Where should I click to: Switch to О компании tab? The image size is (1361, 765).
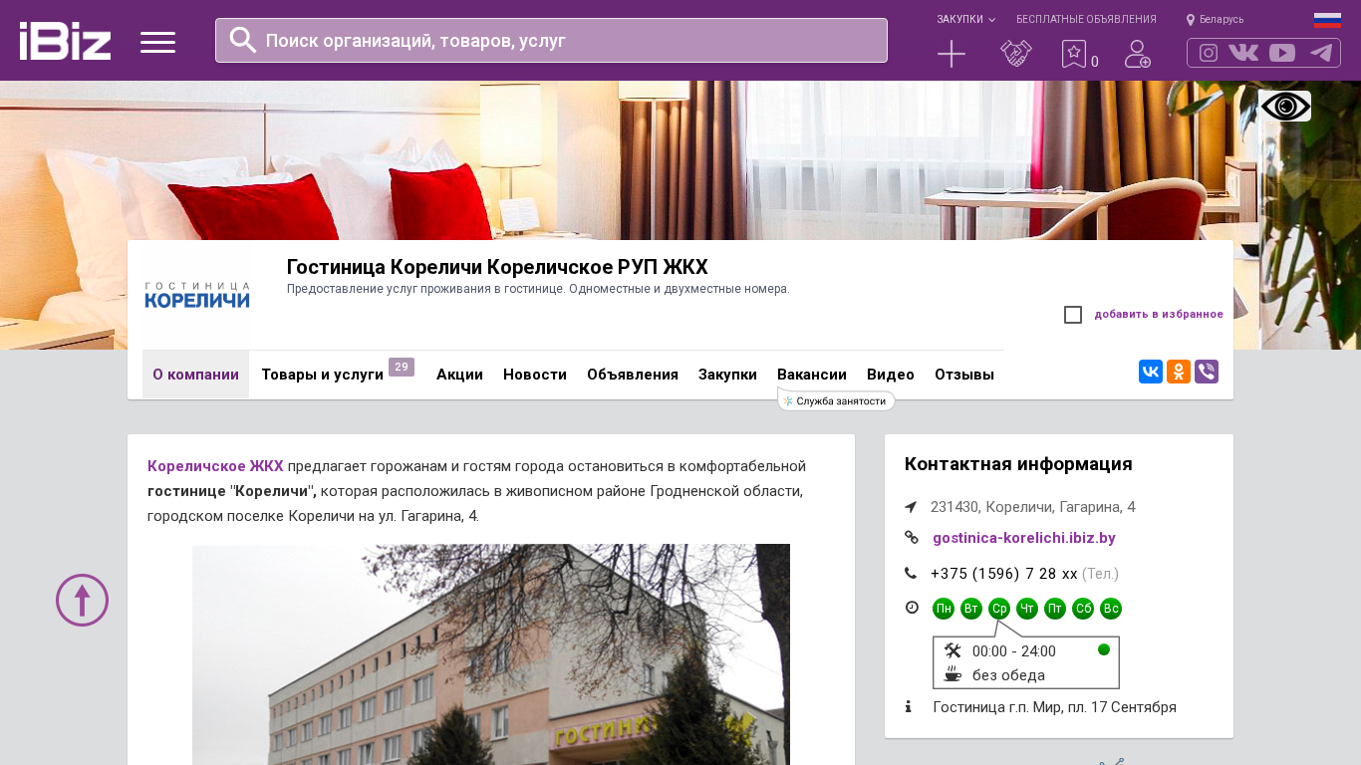pos(195,375)
